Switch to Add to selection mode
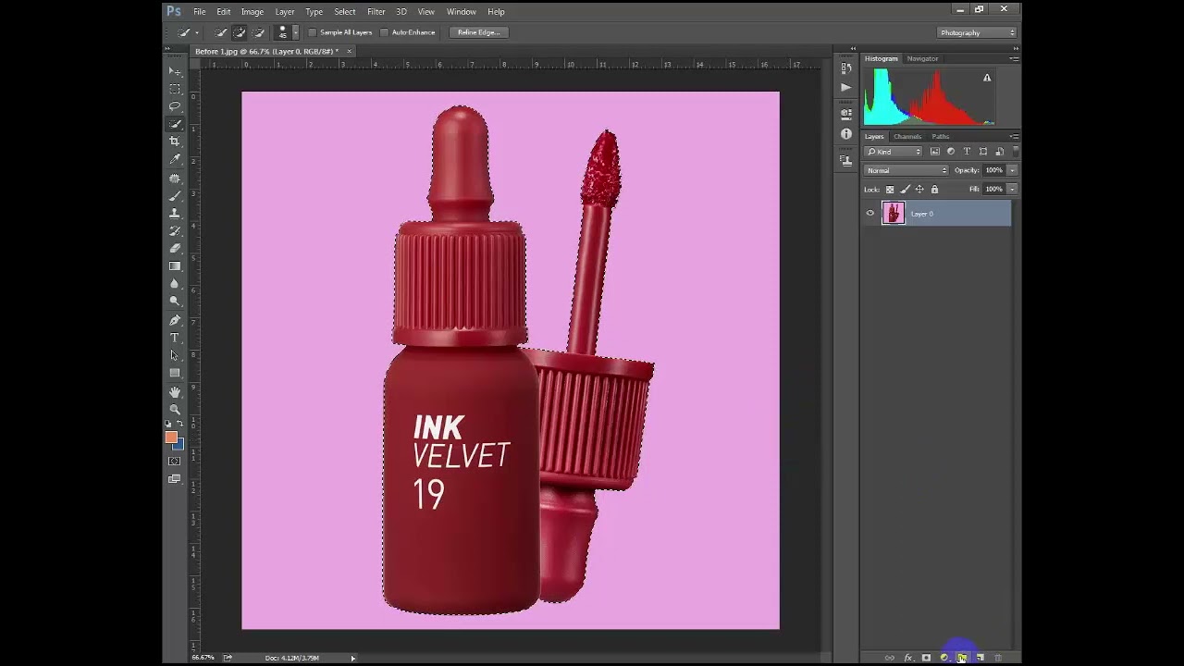 [x=240, y=32]
